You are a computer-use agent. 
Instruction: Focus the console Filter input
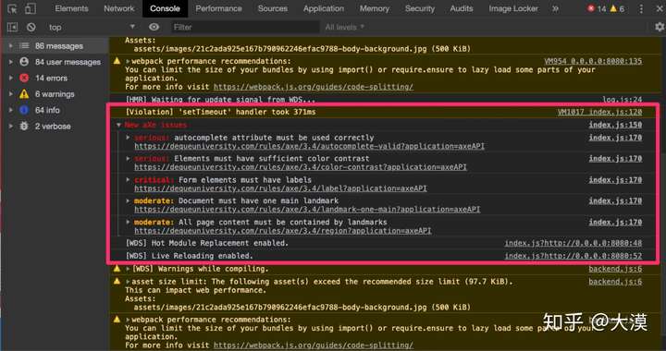(x=244, y=27)
